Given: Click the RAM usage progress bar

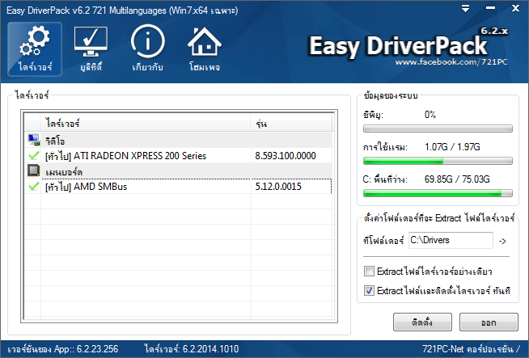Looking at the screenshot, I should 438,161.
